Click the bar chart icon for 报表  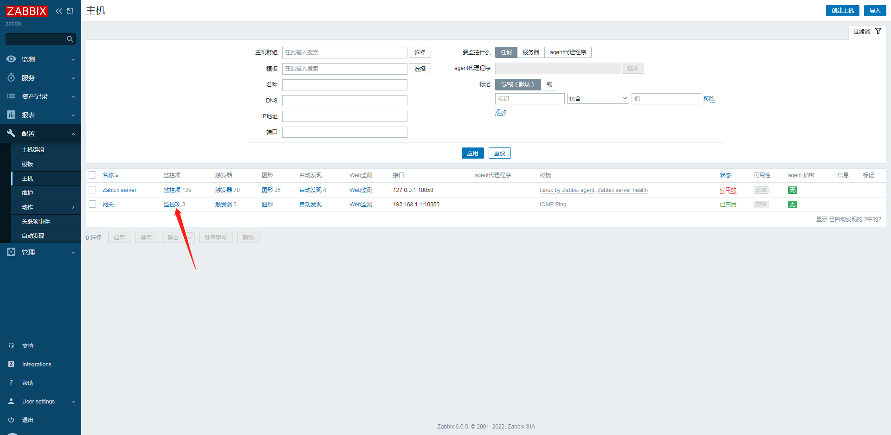coord(11,115)
